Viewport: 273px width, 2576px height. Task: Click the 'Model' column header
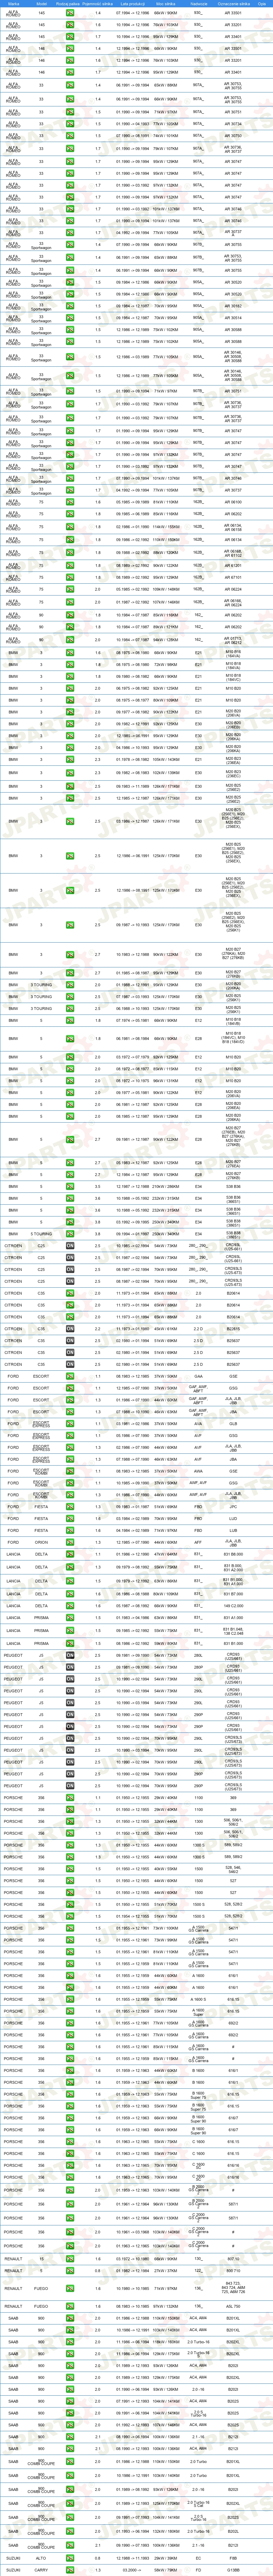pyautogui.click(x=41, y=4)
